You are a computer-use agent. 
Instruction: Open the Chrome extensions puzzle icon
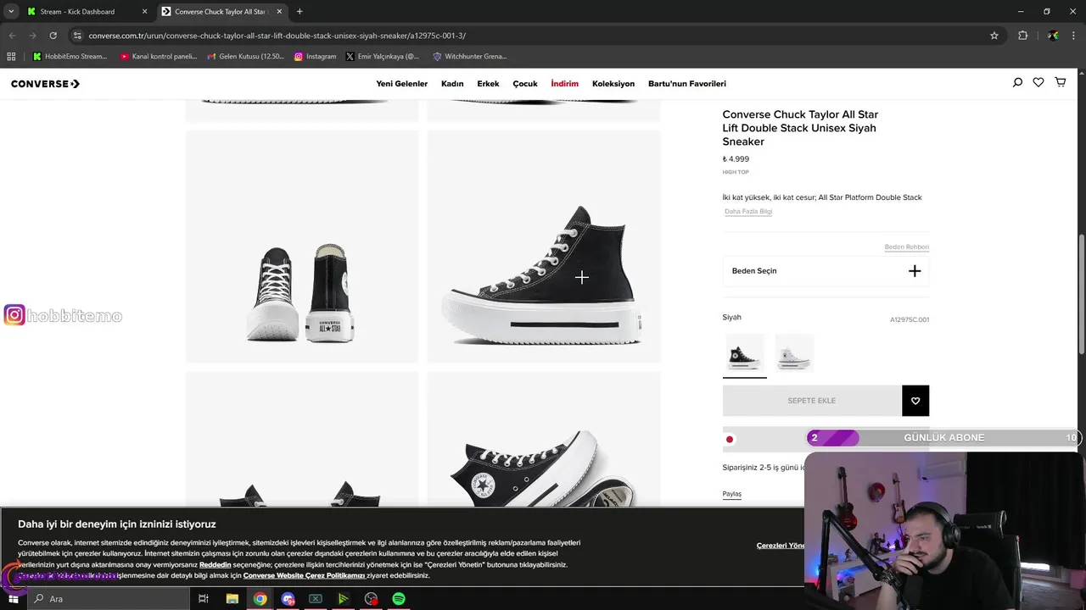tap(1022, 36)
